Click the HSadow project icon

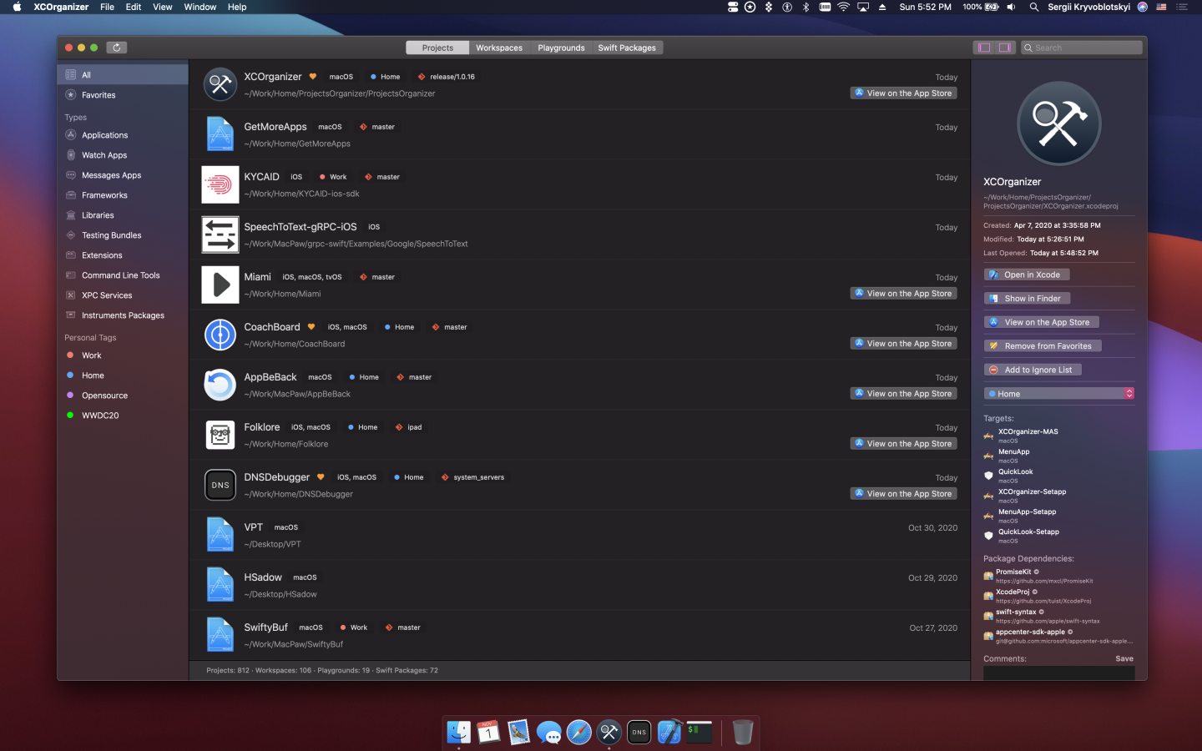[220, 585]
